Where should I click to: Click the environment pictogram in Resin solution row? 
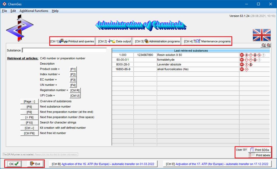tap(259, 55)
